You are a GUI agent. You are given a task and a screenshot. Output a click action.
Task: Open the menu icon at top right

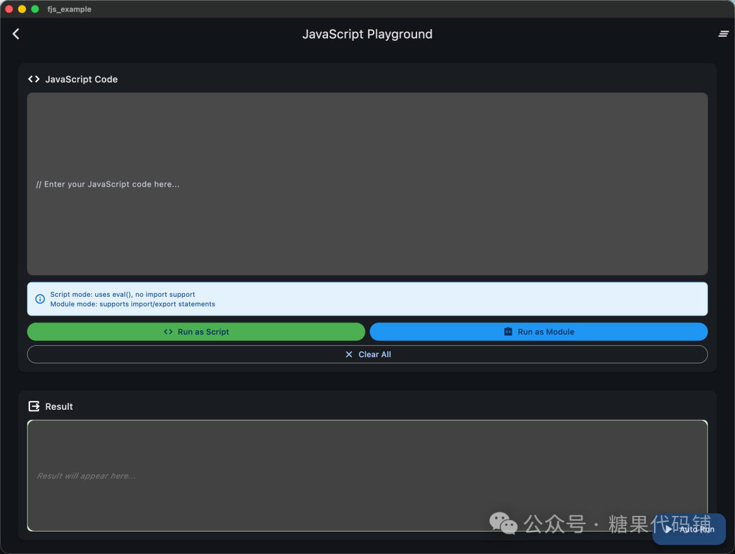click(723, 34)
